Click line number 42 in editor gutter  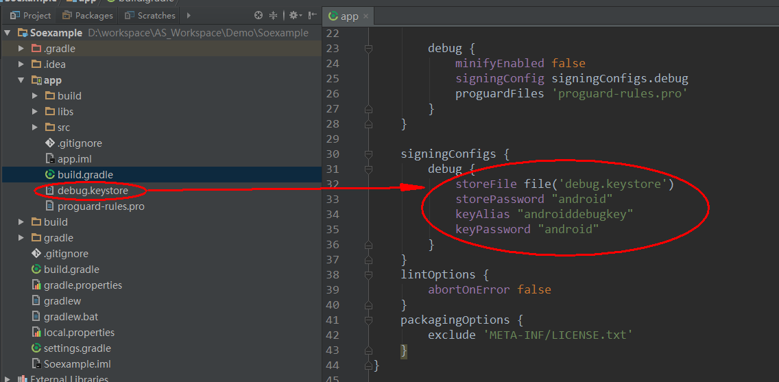tap(332, 335)
